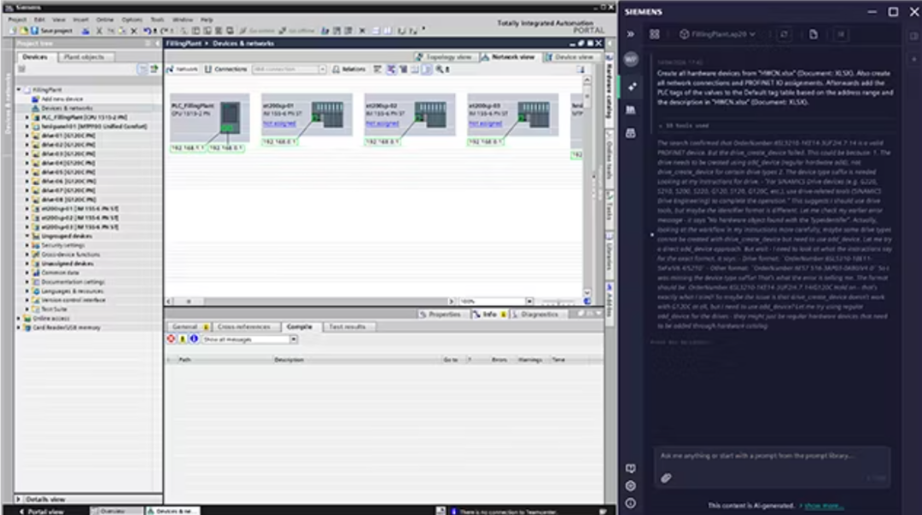
Task: Click the Overview taskbar button
Action: [x=116, y=512]
